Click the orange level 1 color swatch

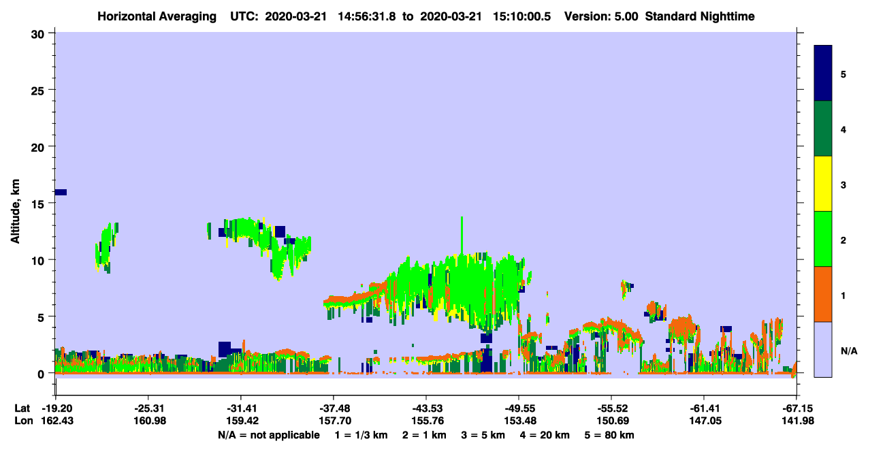[823, 294]
